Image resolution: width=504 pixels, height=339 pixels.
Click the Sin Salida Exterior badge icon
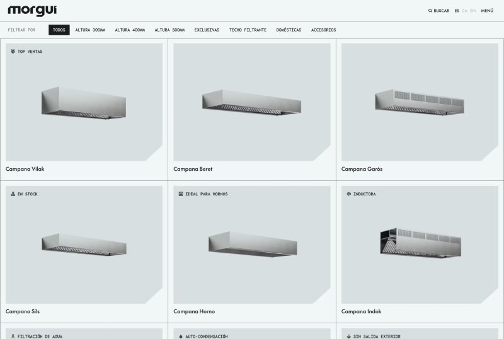pos(349,336)
